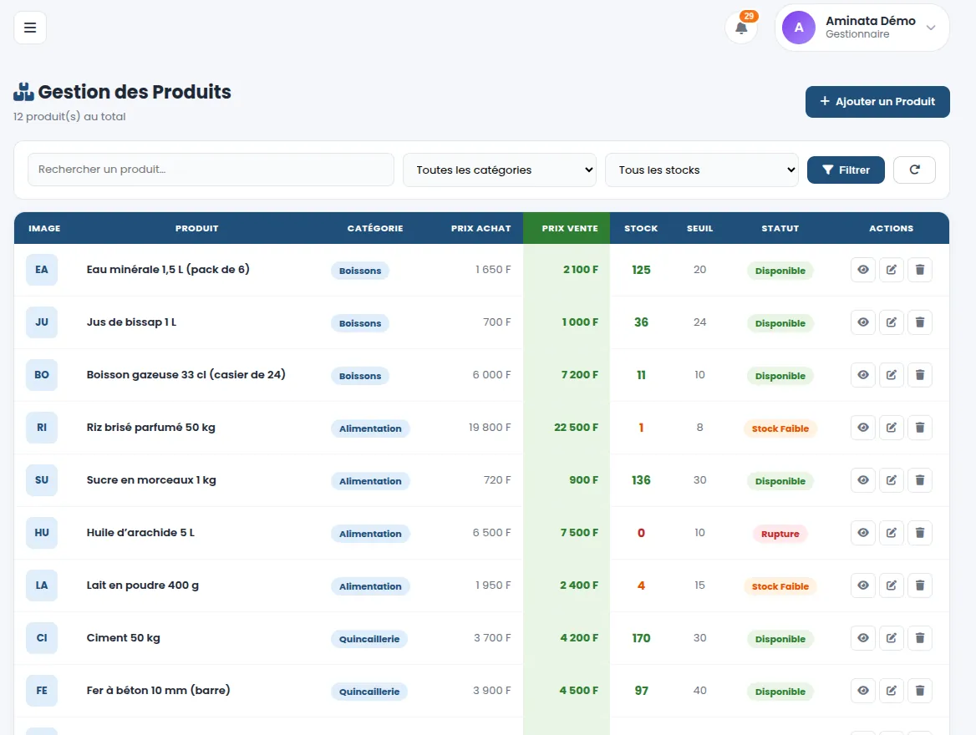This screenshot has height=735, width=976.
Task: Click the Quincaillerie tag on Ciment row
Action: pos(369,639)
